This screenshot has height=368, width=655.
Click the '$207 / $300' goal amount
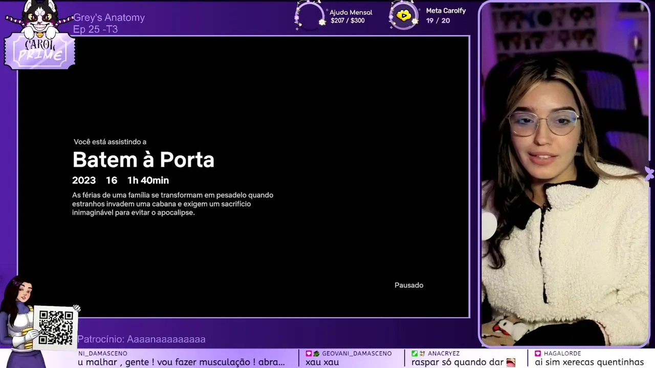[x=347, y=21]
